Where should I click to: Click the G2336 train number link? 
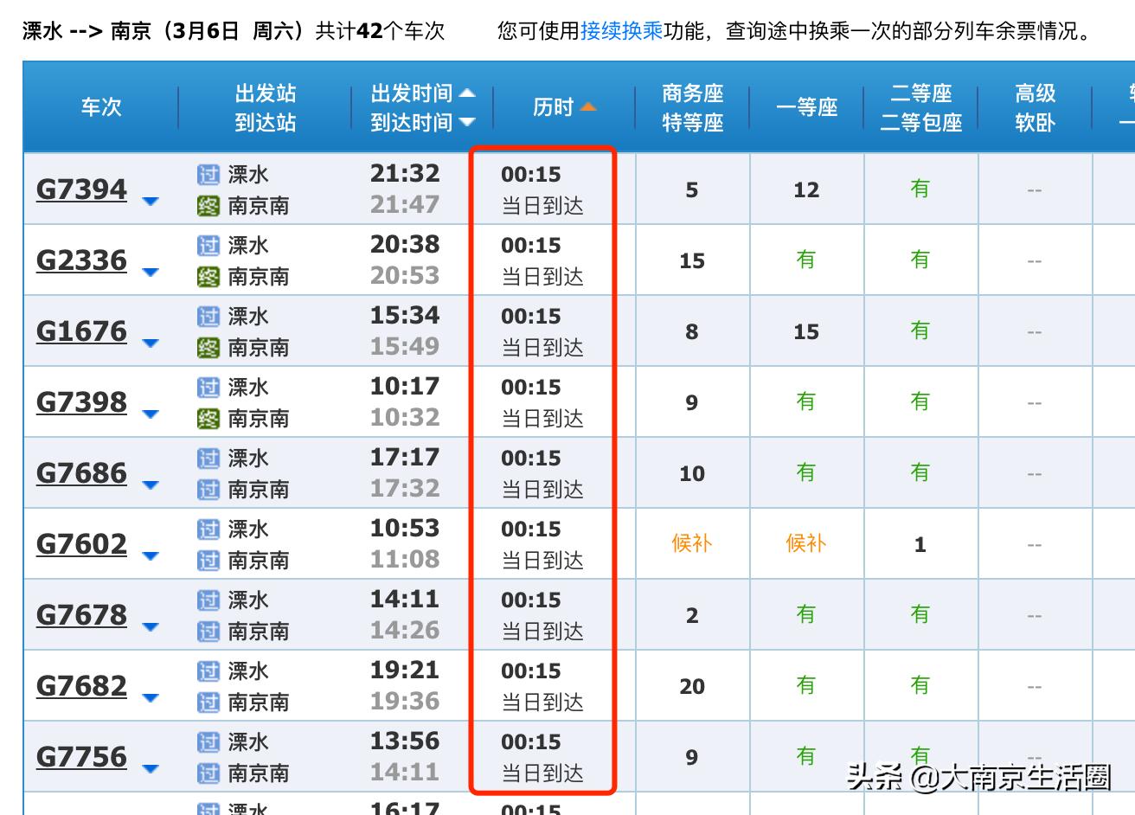pyautogui.click(x=80, y=260)
